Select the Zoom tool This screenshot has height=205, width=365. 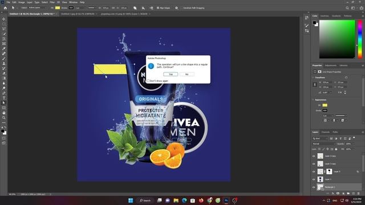pos(4,118)
